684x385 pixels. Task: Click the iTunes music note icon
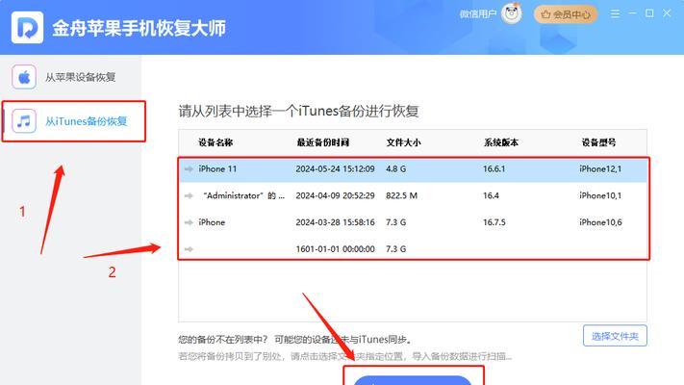(24, 121)
